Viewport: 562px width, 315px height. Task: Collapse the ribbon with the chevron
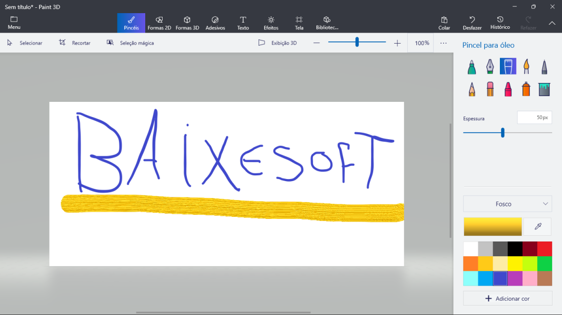[x=551, y=23]
